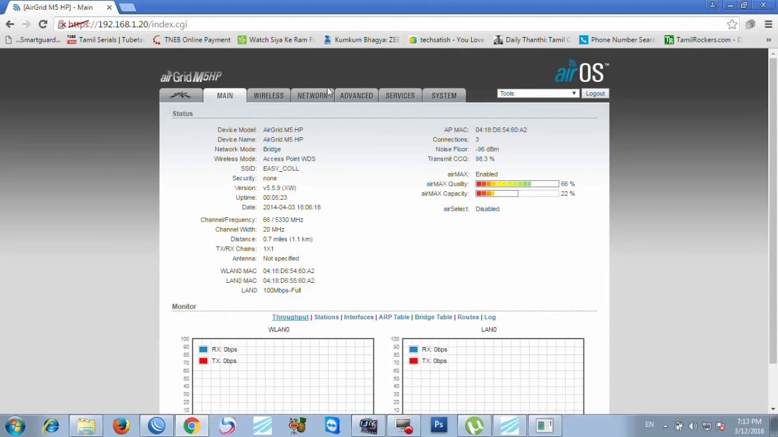Open Daily Thanthi bookmark
The height and width of the screenshot is (437, 778).
point(532,39)
